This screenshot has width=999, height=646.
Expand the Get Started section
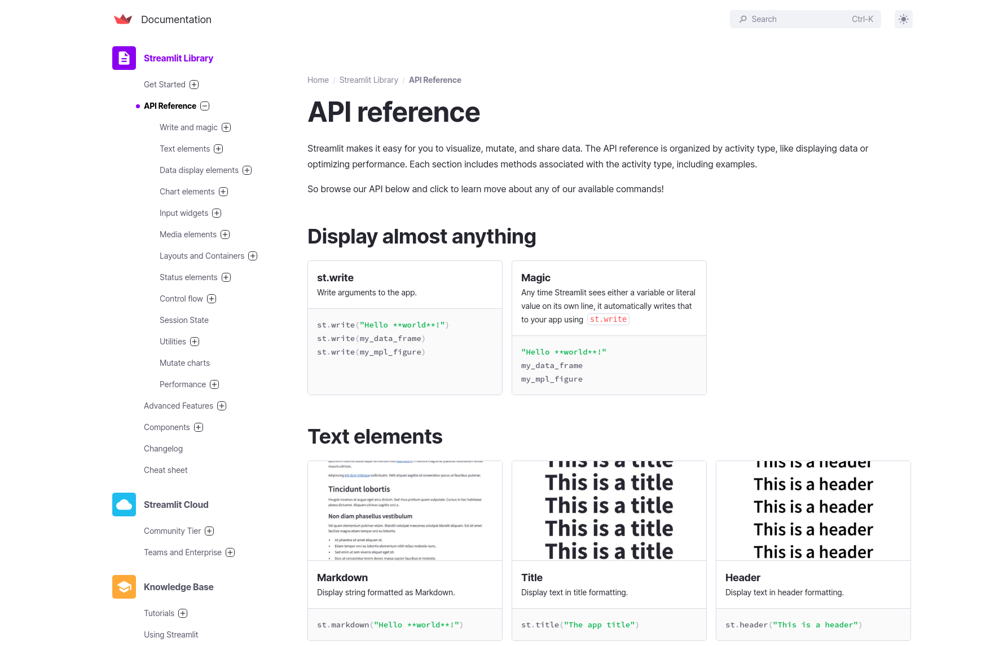pyautogui.click(x=194, y=85)
